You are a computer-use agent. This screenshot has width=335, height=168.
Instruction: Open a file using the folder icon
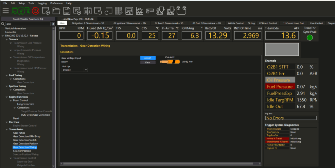pos(56,11)
